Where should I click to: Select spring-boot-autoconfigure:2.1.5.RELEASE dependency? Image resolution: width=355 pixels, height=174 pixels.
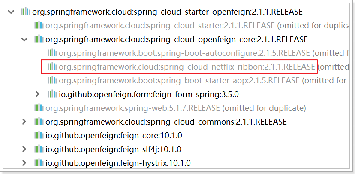[205, 53]
